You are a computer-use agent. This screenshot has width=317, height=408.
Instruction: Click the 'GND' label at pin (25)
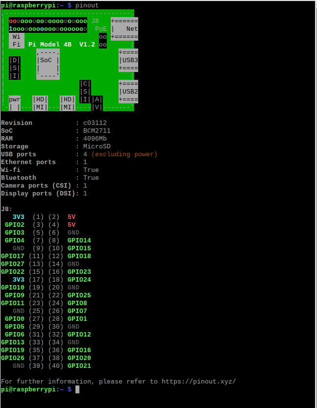[x=19, y=311]
